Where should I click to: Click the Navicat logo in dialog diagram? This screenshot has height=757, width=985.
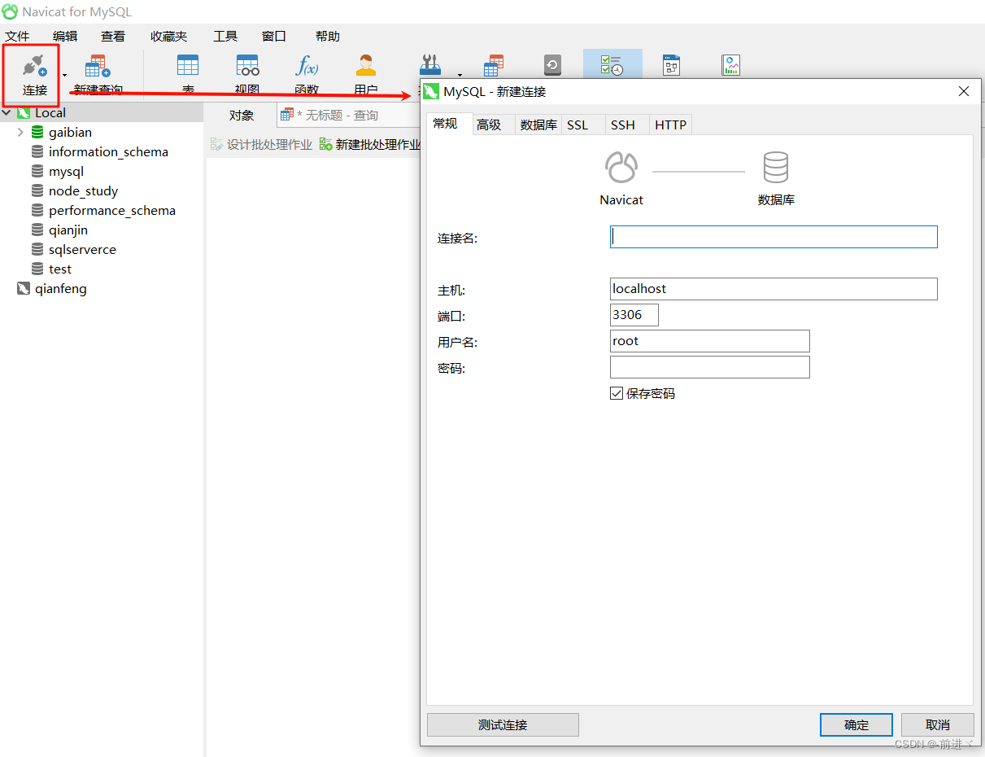(621, 168)
